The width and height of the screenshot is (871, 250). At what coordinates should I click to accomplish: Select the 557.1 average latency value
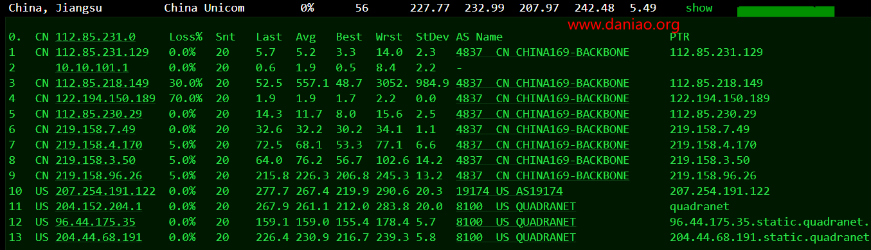(x=312, y=83)
